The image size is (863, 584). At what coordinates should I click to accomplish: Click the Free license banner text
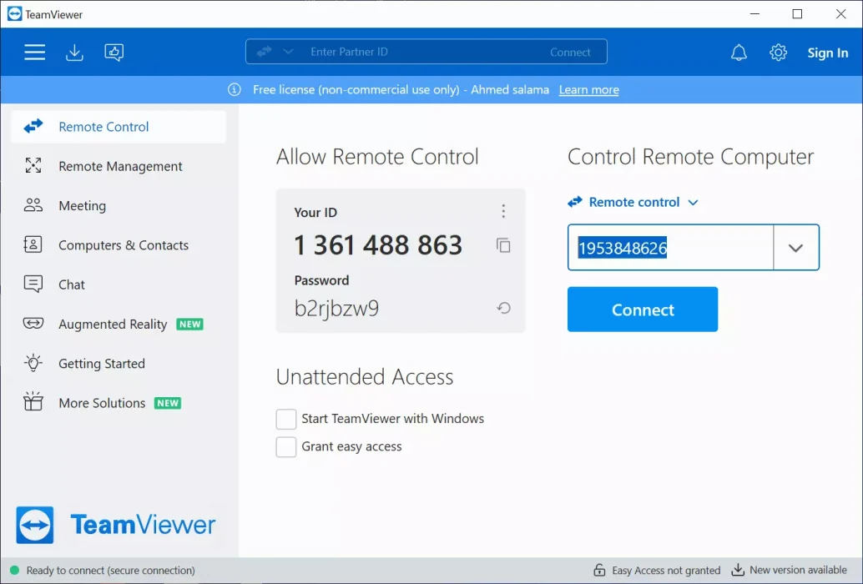coord(401,89)
